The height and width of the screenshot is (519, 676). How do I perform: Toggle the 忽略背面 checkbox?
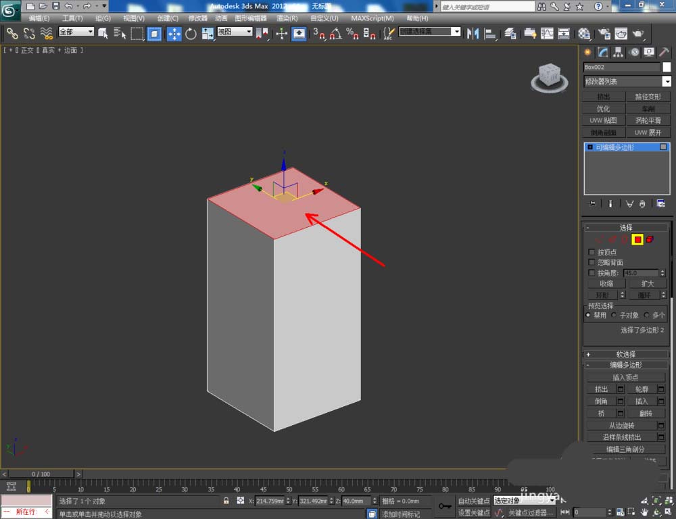point(592,262)
